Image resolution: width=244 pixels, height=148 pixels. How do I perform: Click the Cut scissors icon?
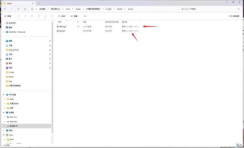(x=19, y=16)
